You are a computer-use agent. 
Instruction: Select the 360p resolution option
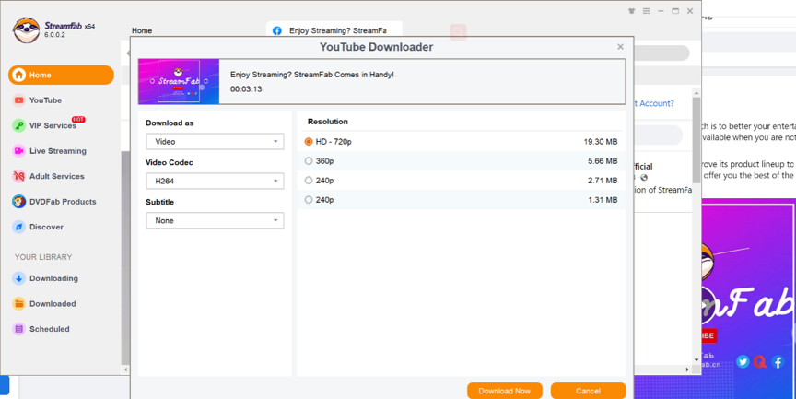pos(309,161)
